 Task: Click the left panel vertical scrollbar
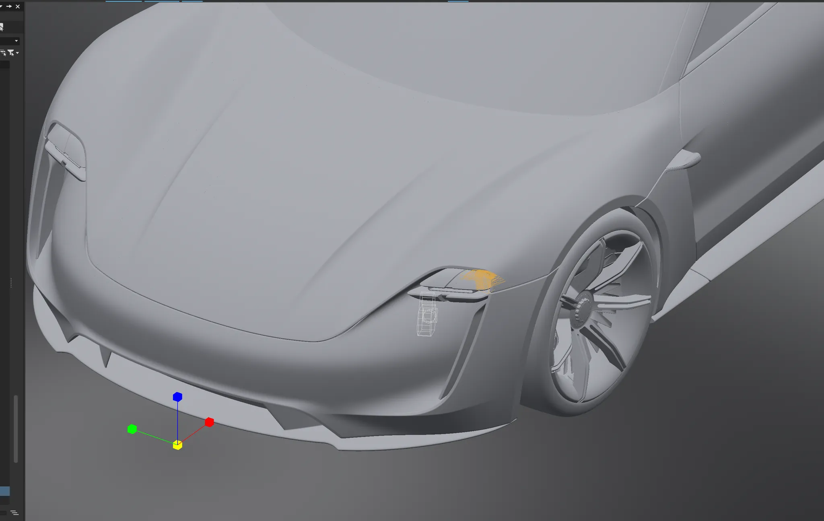tap(16, 428)
